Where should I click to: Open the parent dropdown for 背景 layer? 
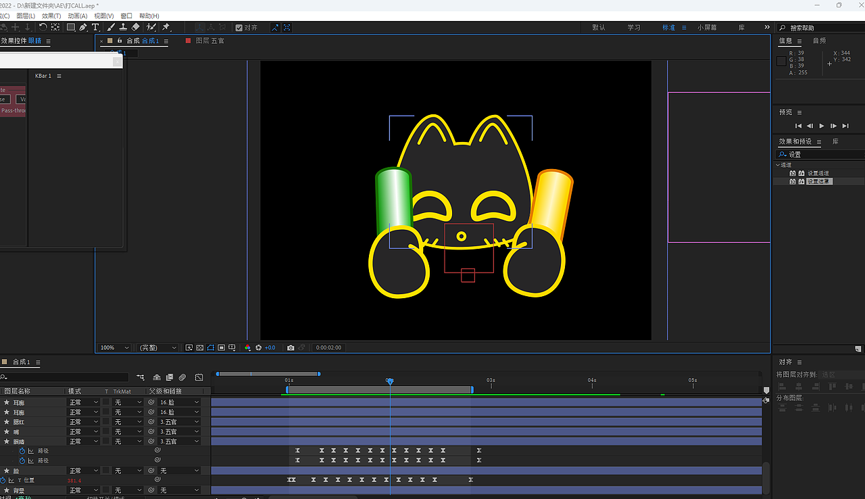coord(180,490)
